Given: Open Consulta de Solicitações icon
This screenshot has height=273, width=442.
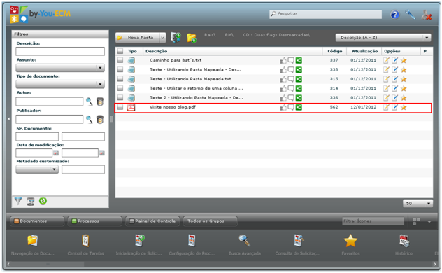Looking at the screenshot, I should 298,241.
